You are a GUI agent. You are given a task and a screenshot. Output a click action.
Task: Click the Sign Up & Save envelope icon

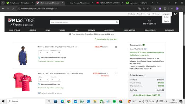click(149, 21)
